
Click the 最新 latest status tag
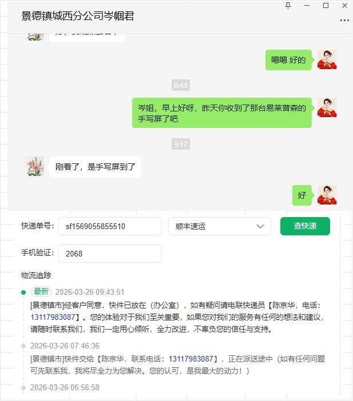(41, 291)
